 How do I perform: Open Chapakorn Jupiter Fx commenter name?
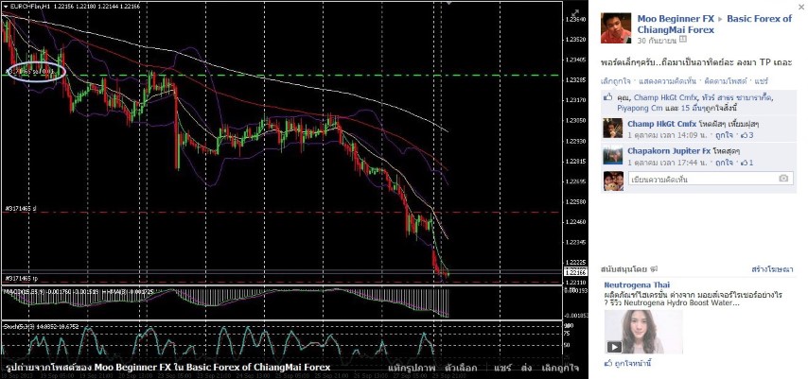[669, 151]
